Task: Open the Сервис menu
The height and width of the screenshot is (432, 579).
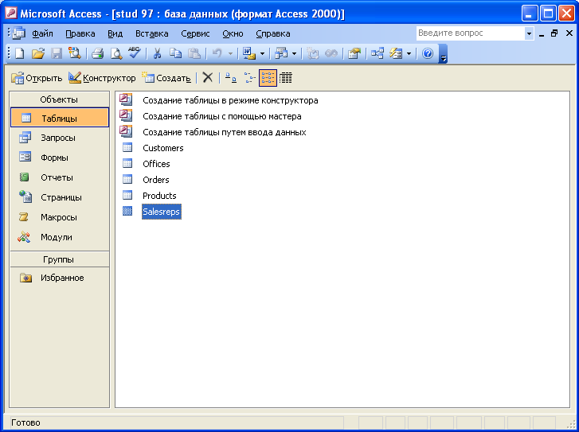Action: coord(195,33)
